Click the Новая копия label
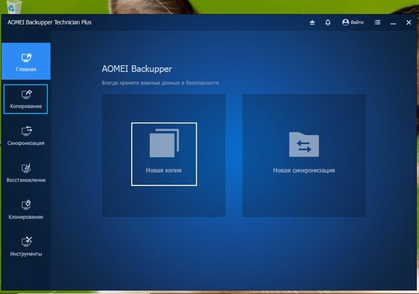Image resolution: width=419 pixels, height=294 pixels. 164,170
